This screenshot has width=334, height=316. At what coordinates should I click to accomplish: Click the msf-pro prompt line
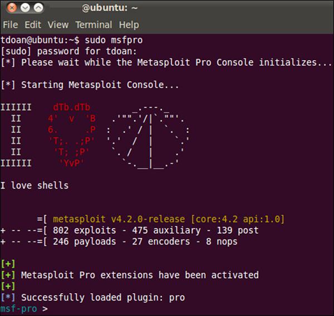pos(24,309)
